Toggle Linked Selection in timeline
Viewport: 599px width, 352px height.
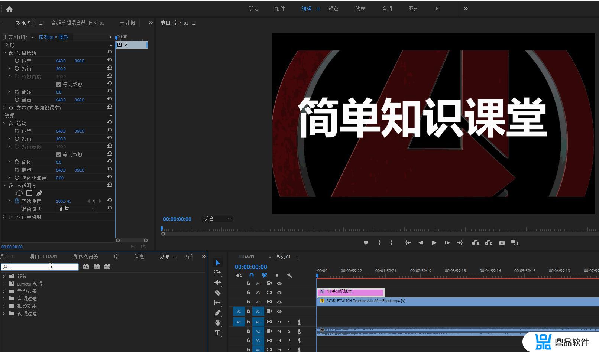(264, 275)
